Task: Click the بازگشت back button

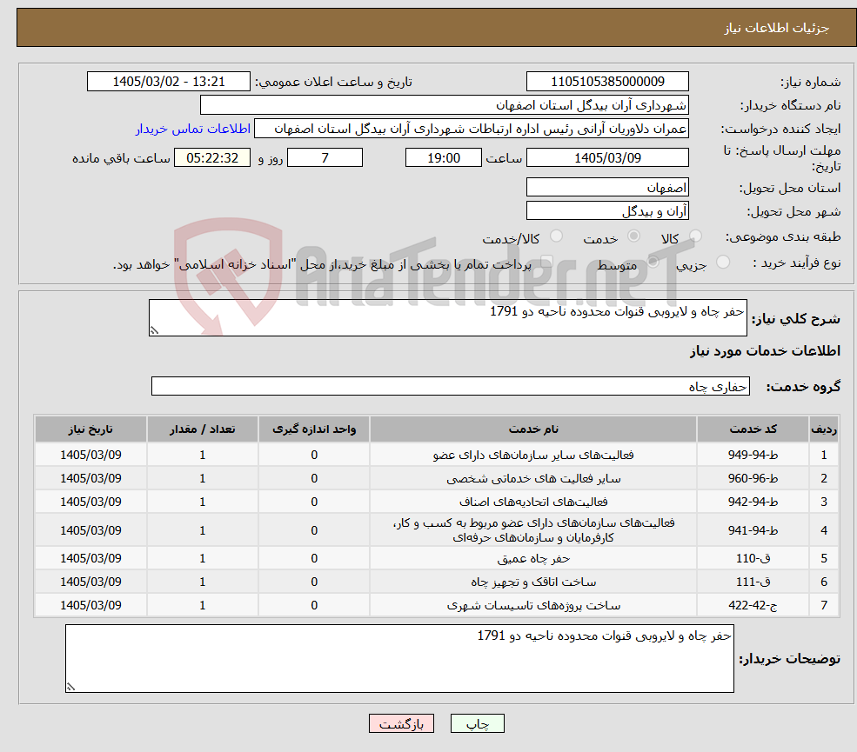Action: [x=401, y=723]
